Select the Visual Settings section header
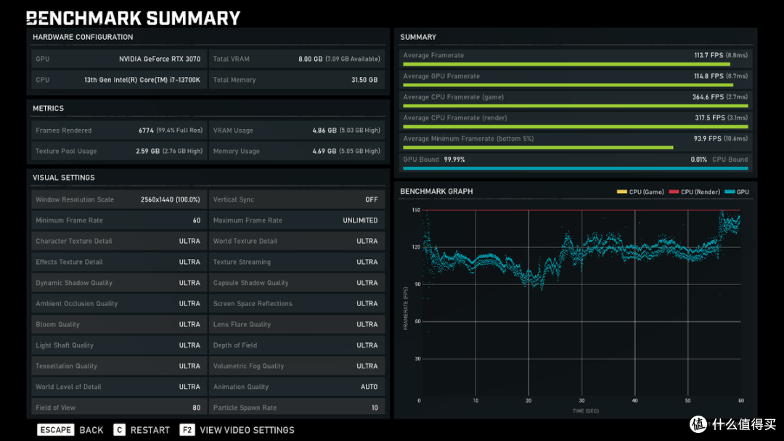Viewport: 784px width, 441px height. (x=64, y=178)
